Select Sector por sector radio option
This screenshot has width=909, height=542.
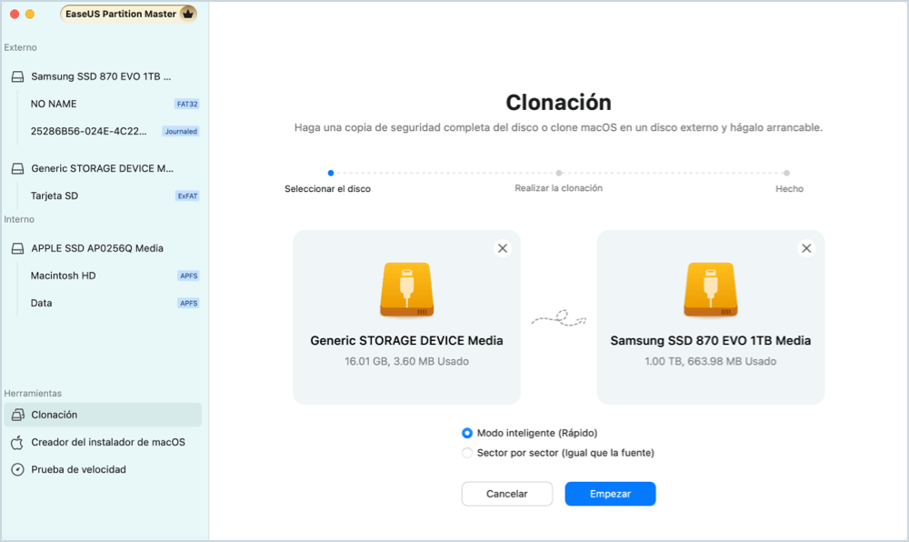(467, 453)
